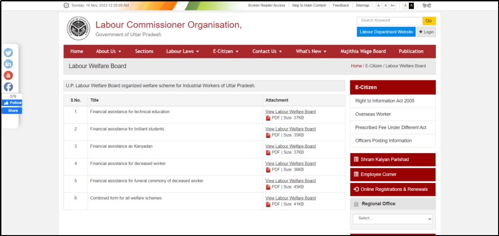Expand the About Us dropdown menu
The width and height of the screenshot is (499, 236).
[x=109, y=52]
